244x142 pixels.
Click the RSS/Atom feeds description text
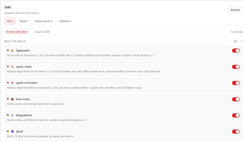(x=47, y=120)
